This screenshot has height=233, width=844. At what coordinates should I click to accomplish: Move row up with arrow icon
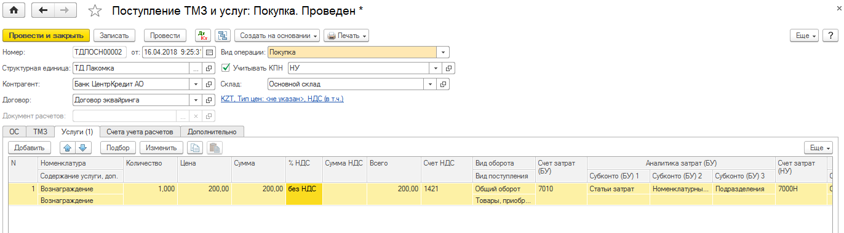(66, 148)
